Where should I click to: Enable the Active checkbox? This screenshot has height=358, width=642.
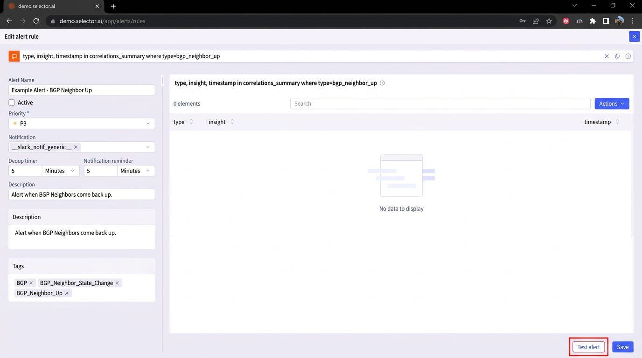click(12, 103)
